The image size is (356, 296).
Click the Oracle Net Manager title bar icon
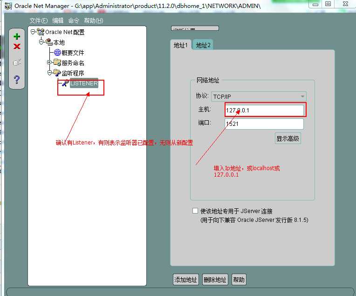pos(8,6)
